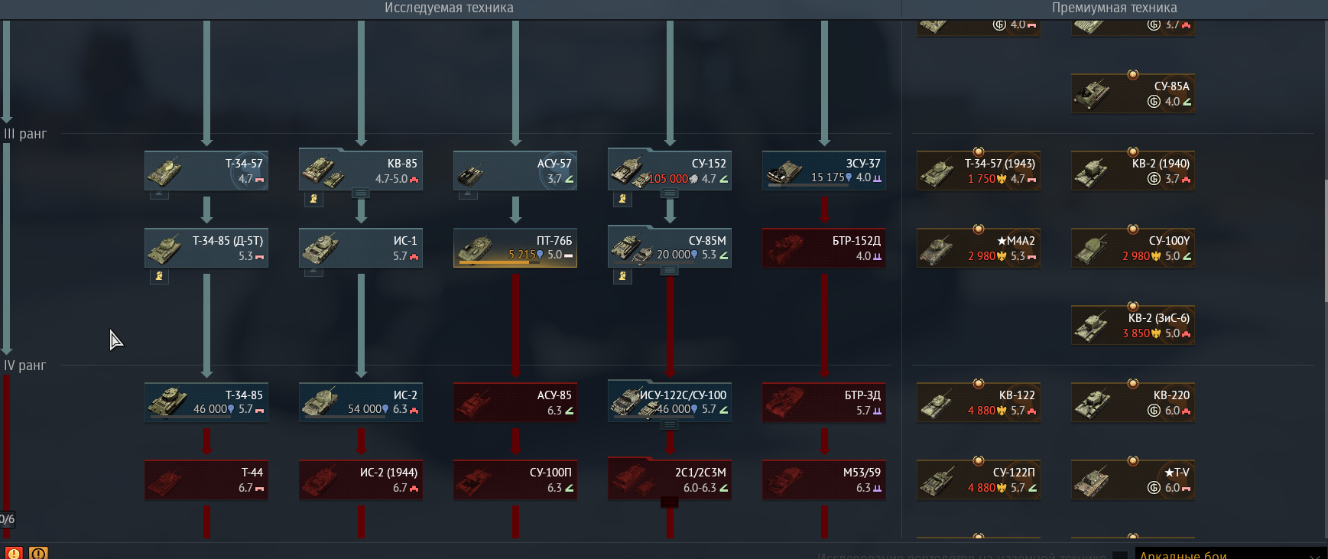Screen dimensions: 1328x559
Task: Select the premium КВ-2 (ЗиС-6) card
Action: (x=1133, y=325)
